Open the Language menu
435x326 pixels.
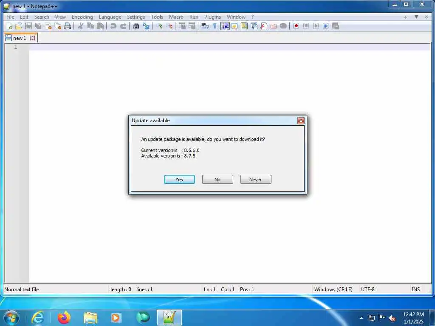coord(110,17)
